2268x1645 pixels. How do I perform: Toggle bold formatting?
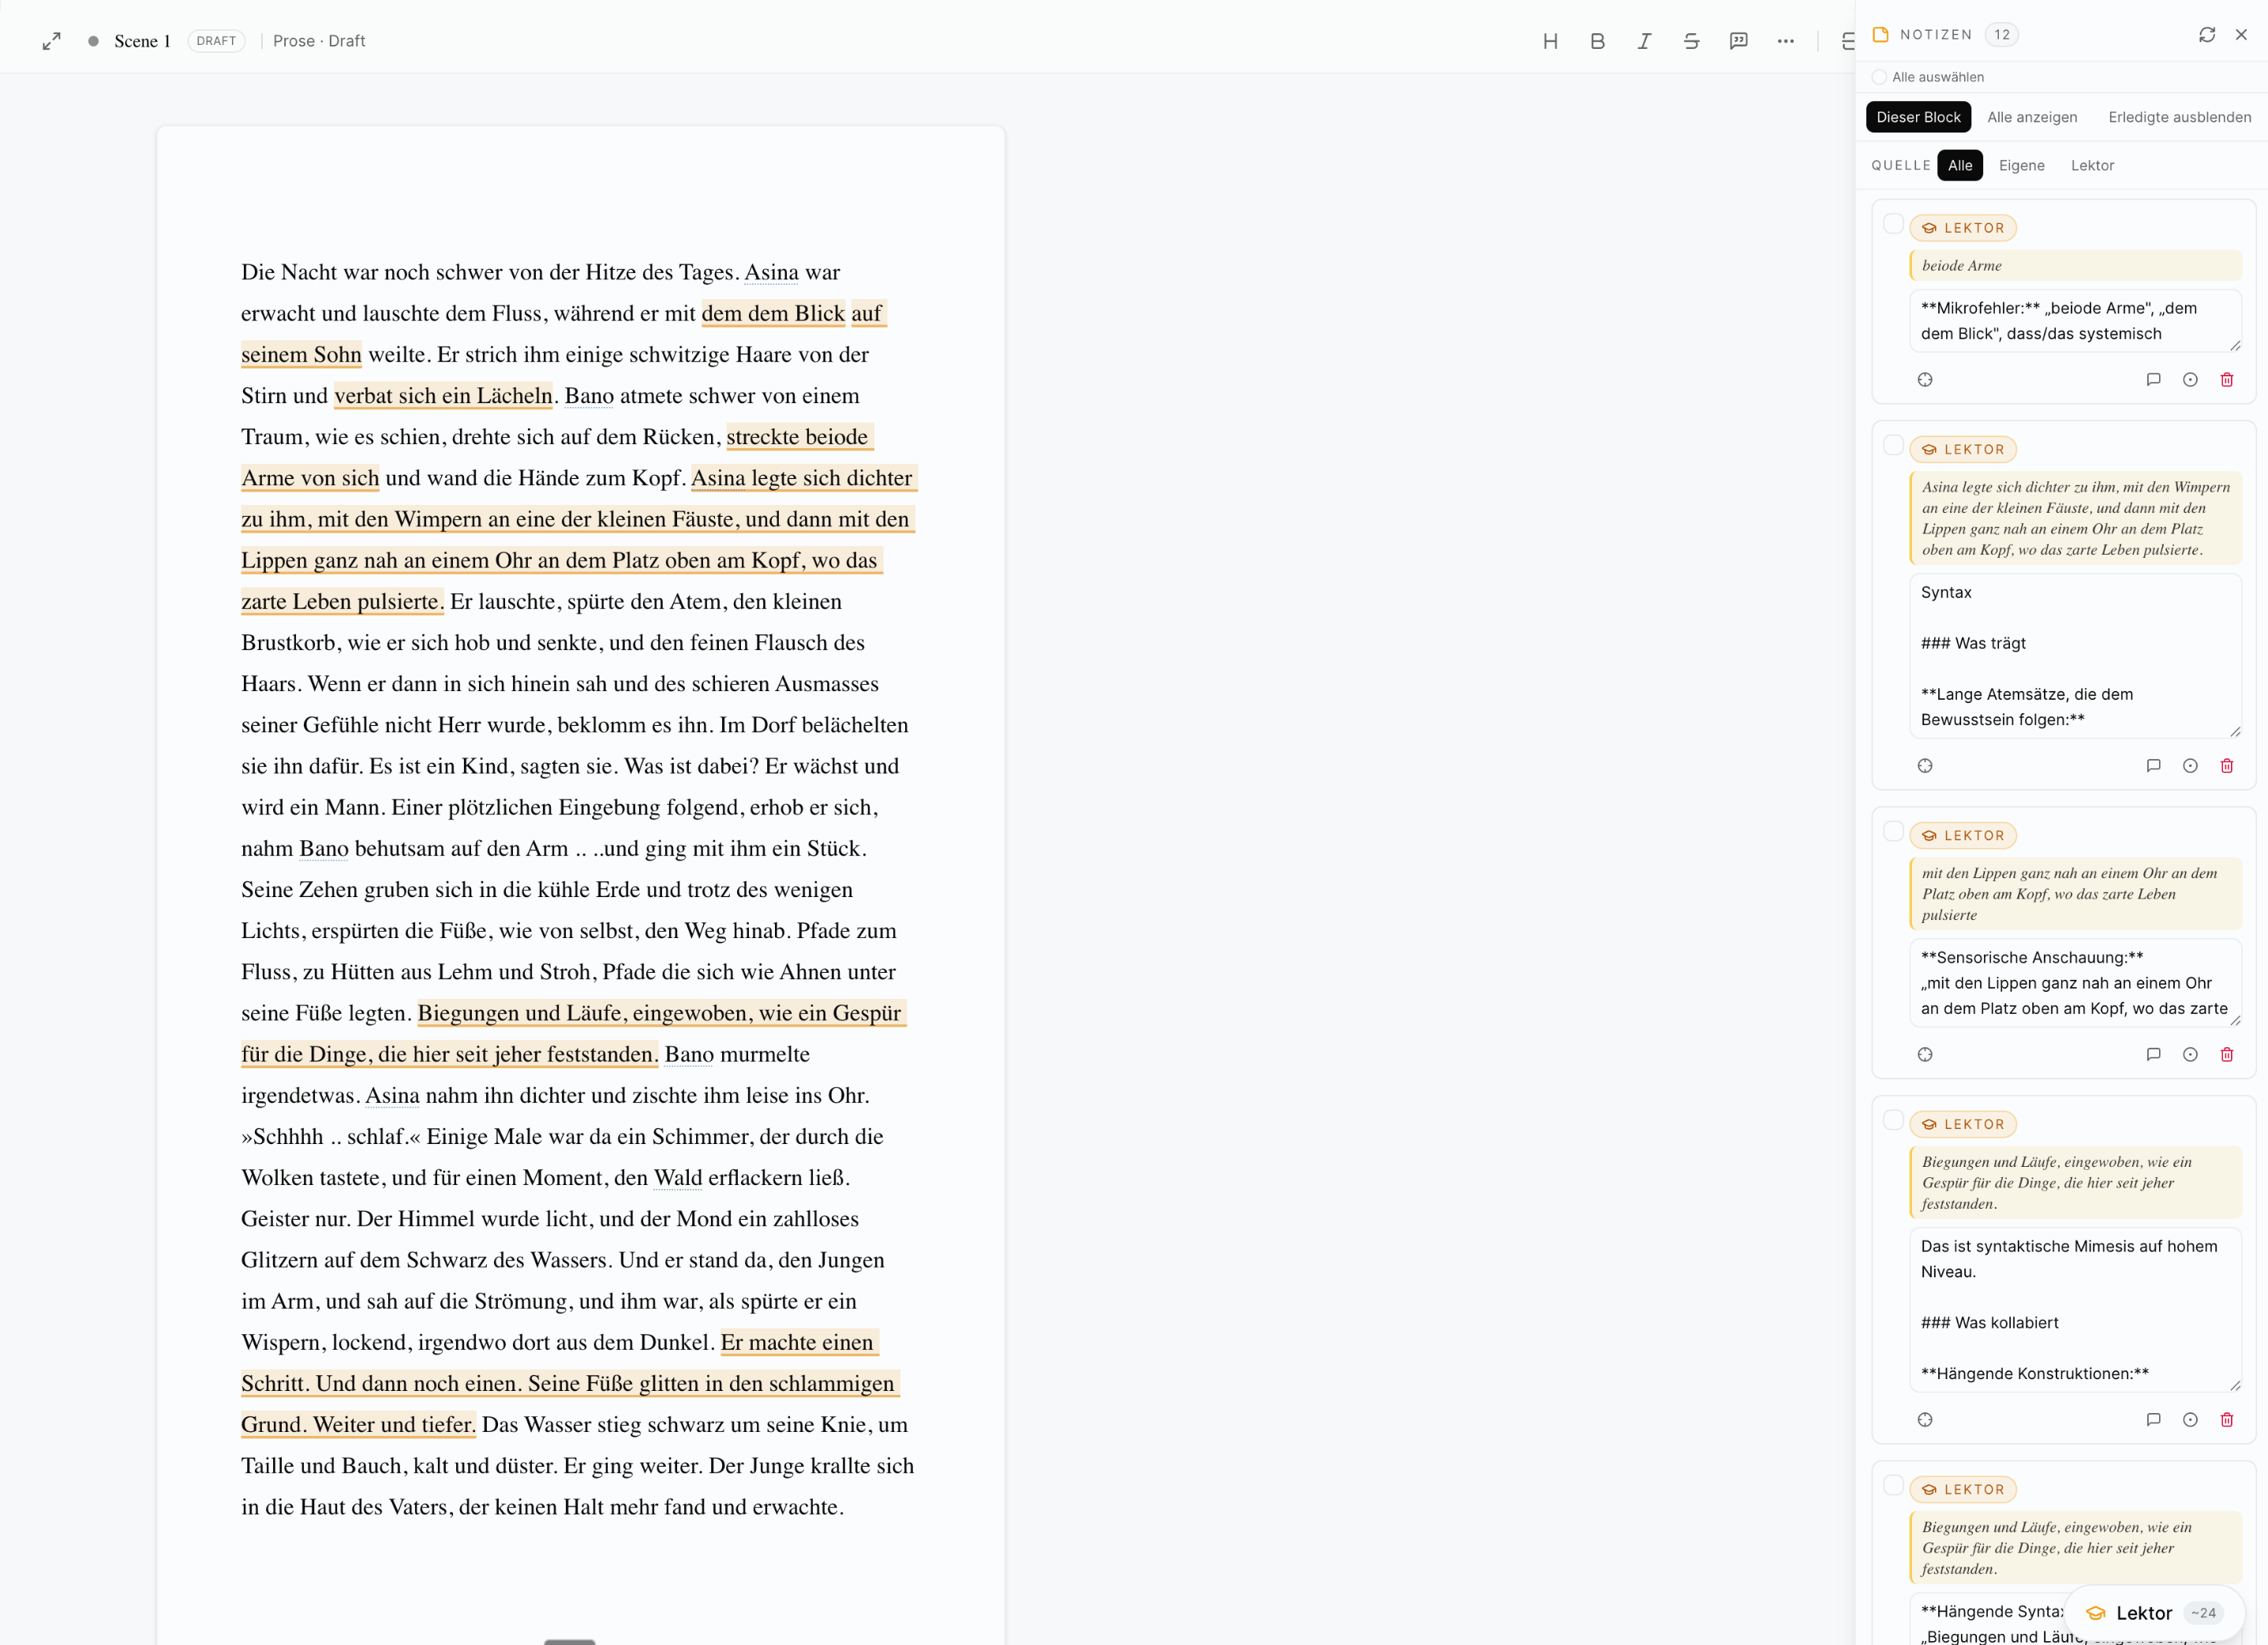point(1597,41)
